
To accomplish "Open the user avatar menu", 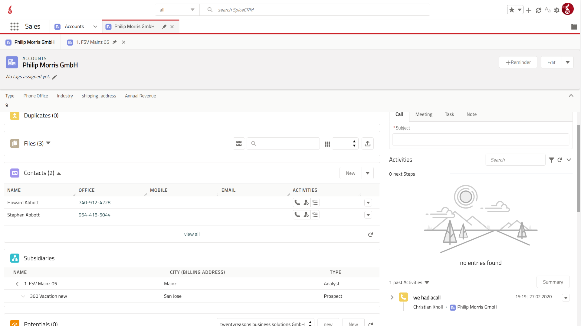I will (568, 9).
